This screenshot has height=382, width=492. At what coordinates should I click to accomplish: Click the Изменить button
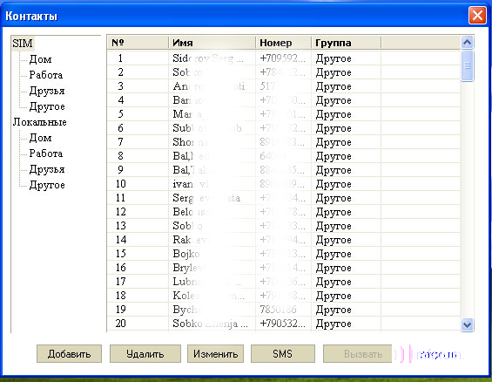(x=215, y=354)
